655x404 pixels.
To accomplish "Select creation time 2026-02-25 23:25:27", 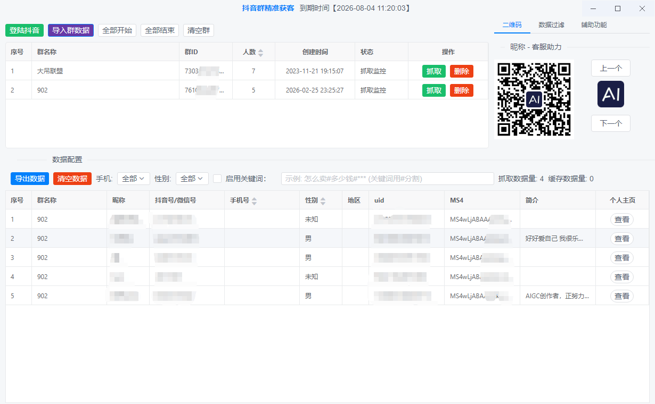I will tap(315, 90).
